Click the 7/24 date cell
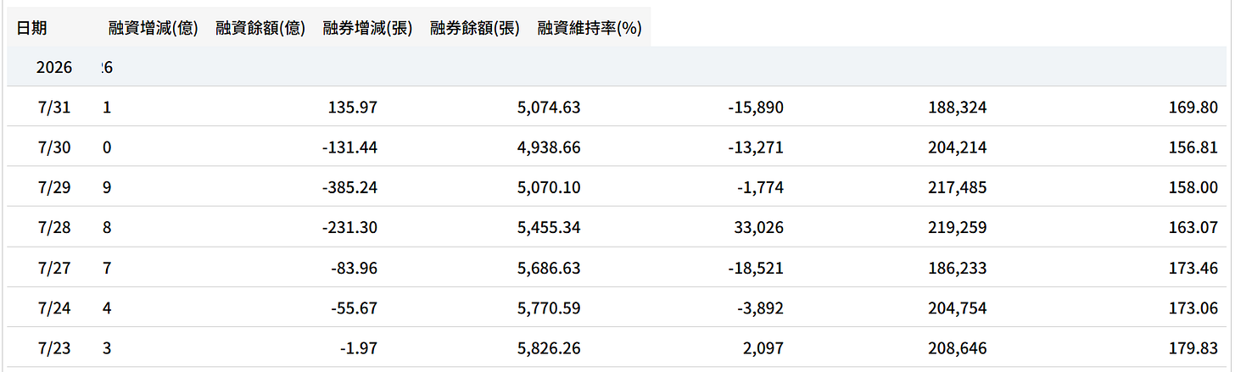Screen dimensions: 1235x372 54,308
